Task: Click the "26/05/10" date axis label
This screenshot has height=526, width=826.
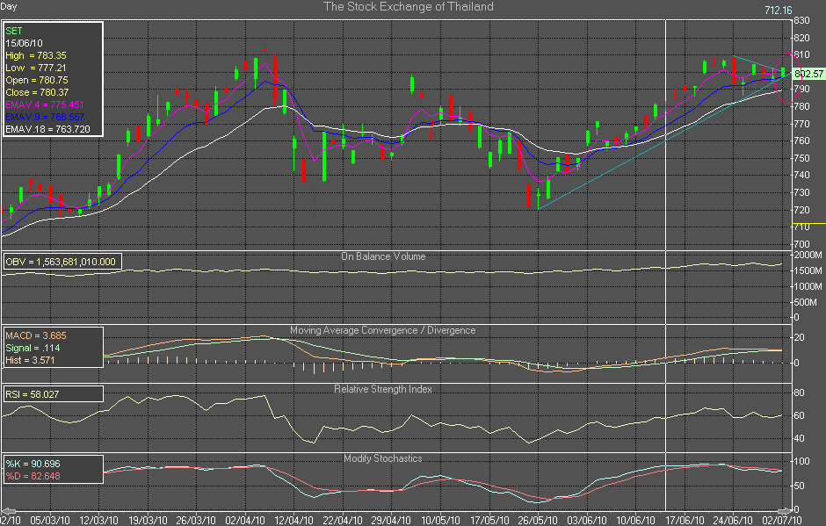Action: pyautogui.click(x=538, y=520)
